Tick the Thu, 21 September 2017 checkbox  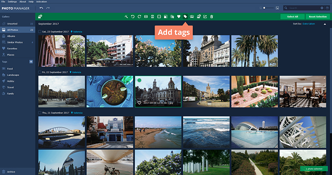pyautogui.click(x=40, y=113)
